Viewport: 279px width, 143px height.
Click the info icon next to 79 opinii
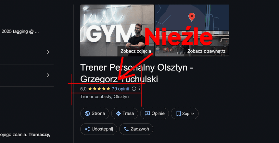pyautogui.click(x=134, y=89)
